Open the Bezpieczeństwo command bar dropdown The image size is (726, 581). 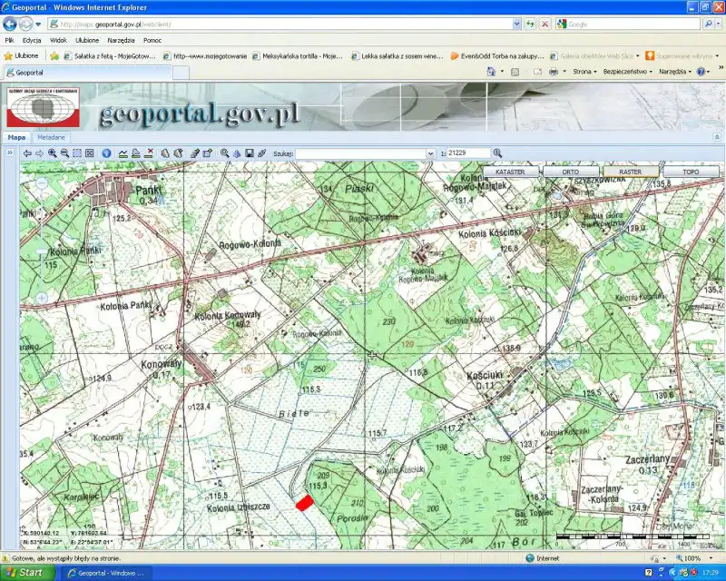627,72
